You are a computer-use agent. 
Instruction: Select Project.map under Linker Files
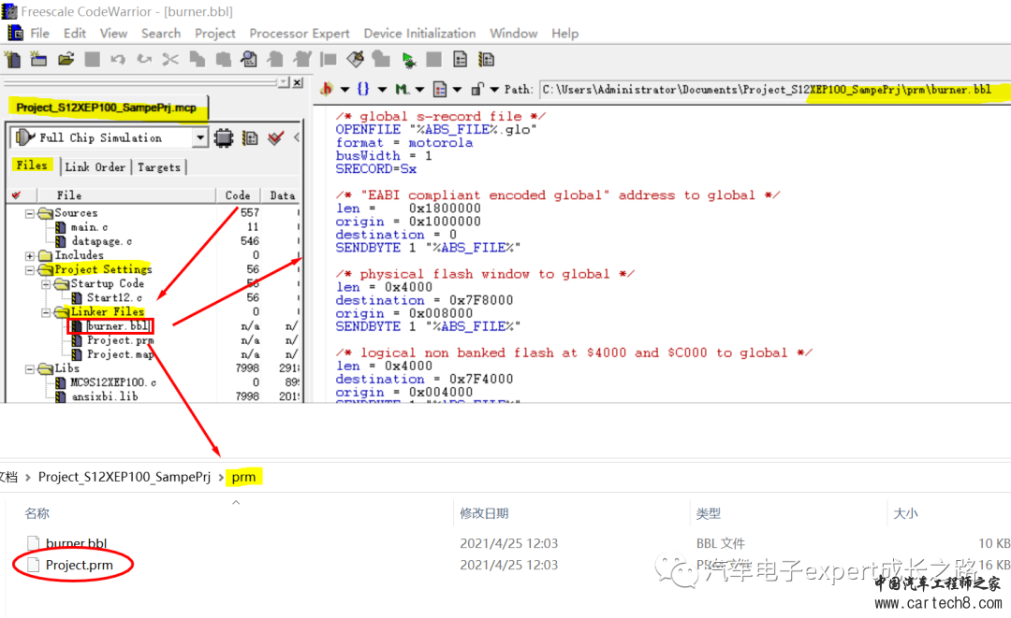tap(120, 354)
